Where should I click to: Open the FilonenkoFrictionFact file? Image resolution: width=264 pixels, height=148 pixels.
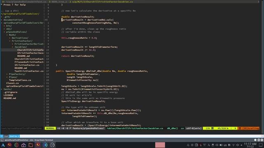click(29, 62)
